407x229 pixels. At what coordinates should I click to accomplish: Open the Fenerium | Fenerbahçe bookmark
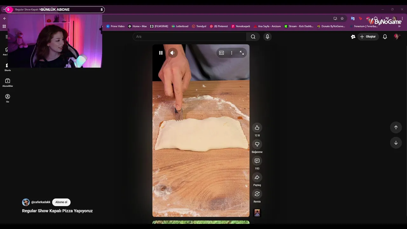[364, 26]
